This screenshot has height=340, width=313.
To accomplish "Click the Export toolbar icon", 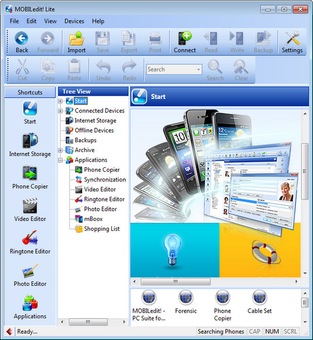I will click(129, 38).
